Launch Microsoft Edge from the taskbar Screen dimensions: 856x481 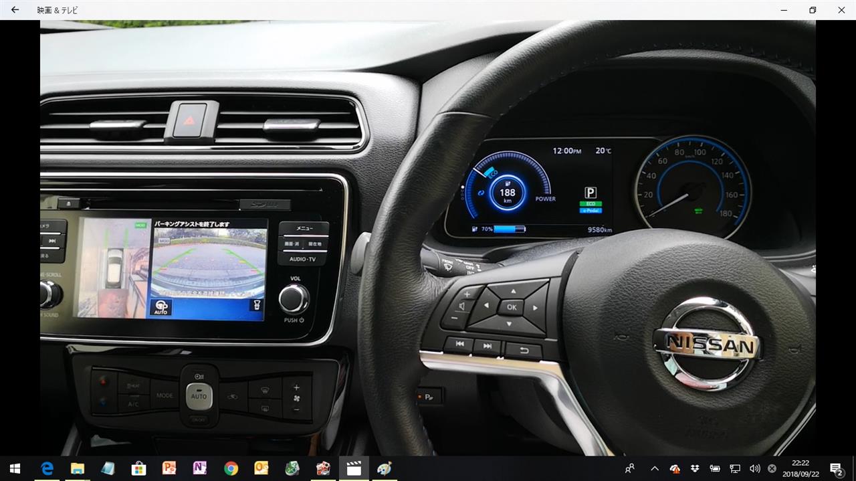tap(47, 468)
